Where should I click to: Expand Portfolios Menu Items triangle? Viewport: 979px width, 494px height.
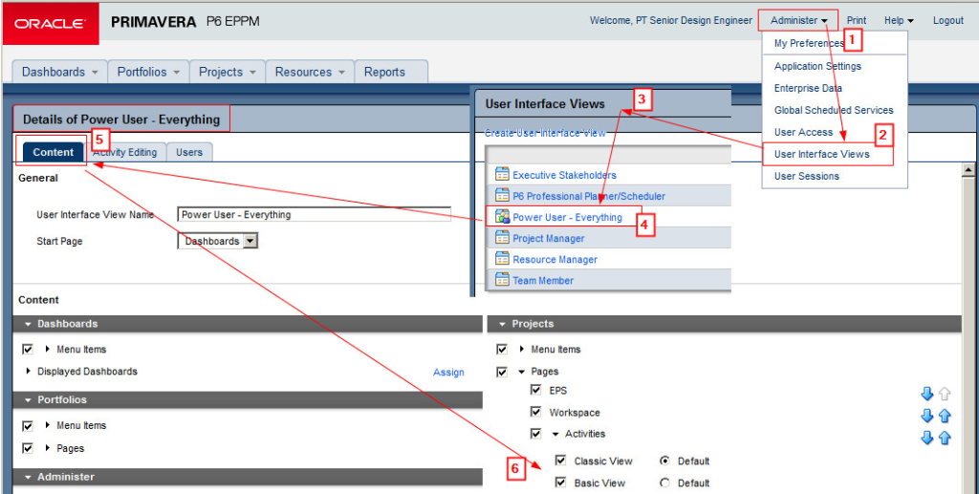tap(48, 425)
